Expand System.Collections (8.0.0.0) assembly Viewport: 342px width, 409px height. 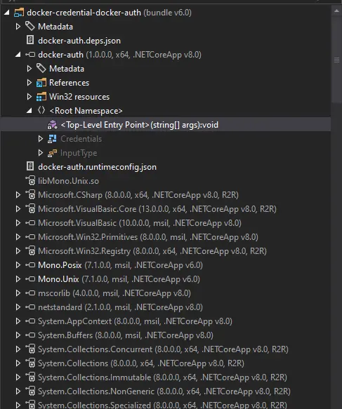coord(18,363)
